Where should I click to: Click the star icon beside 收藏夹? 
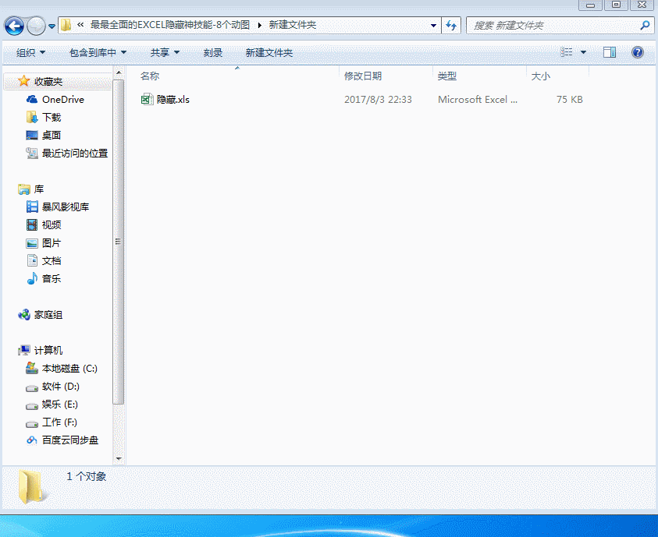point(24,81)
